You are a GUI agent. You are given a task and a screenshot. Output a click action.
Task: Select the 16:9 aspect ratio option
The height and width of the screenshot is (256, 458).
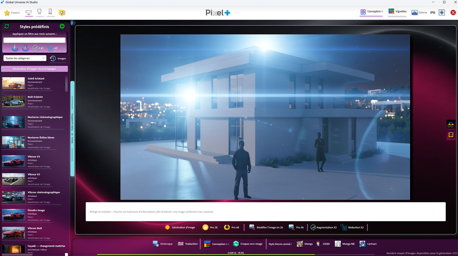29,13
